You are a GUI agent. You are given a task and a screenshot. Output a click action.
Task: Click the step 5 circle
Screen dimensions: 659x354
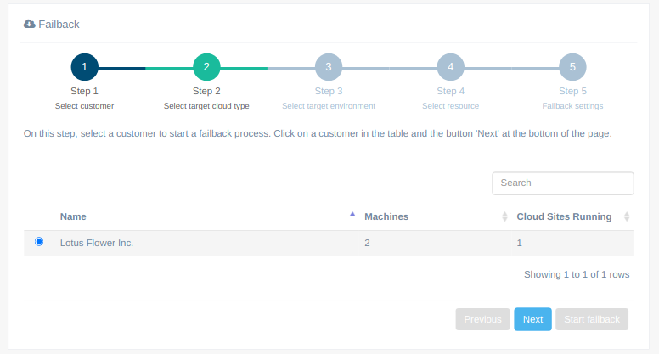pos(572,67)
